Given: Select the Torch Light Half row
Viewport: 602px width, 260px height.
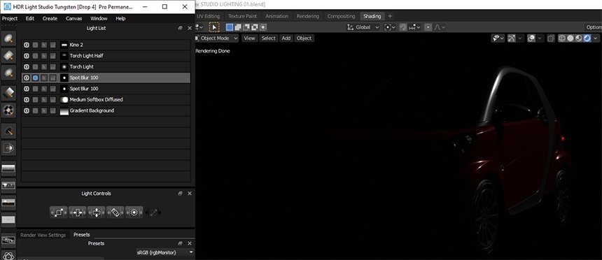Looking at the screenshot, I should [106, 56].
